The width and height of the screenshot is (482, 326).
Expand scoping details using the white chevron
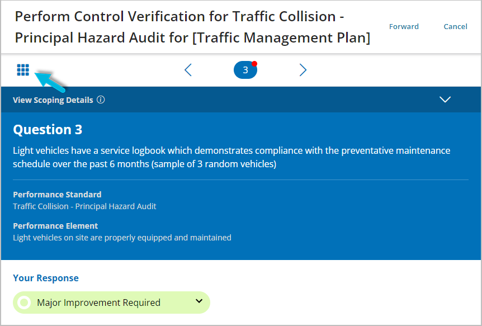(x=445, y=100)
